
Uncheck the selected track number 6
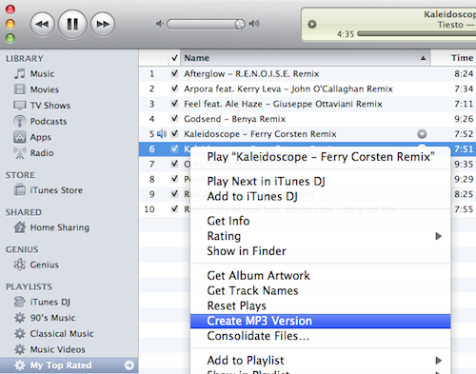[174, 148]
